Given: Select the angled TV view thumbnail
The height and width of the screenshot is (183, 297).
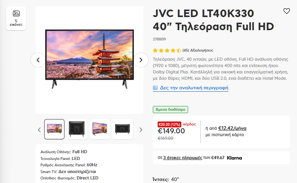Looking at the screenshot, I should (100, 129).
